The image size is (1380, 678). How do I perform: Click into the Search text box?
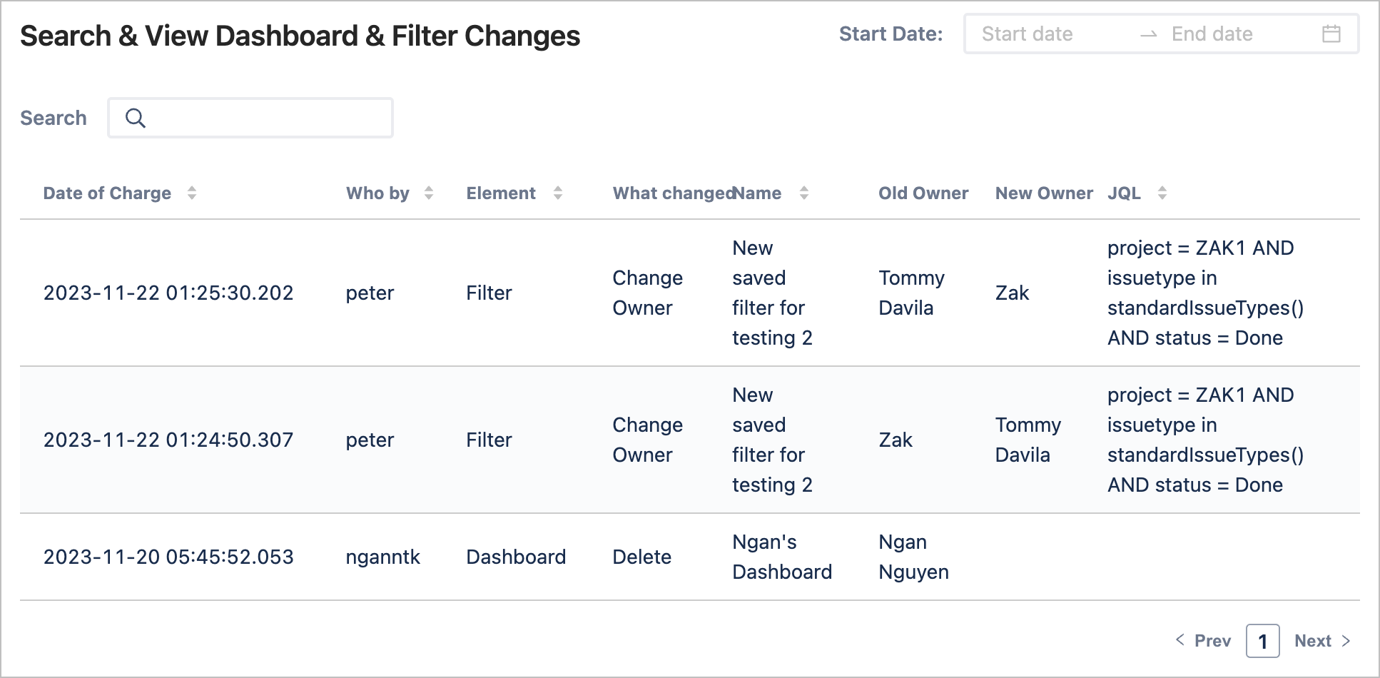click(250, 118)
